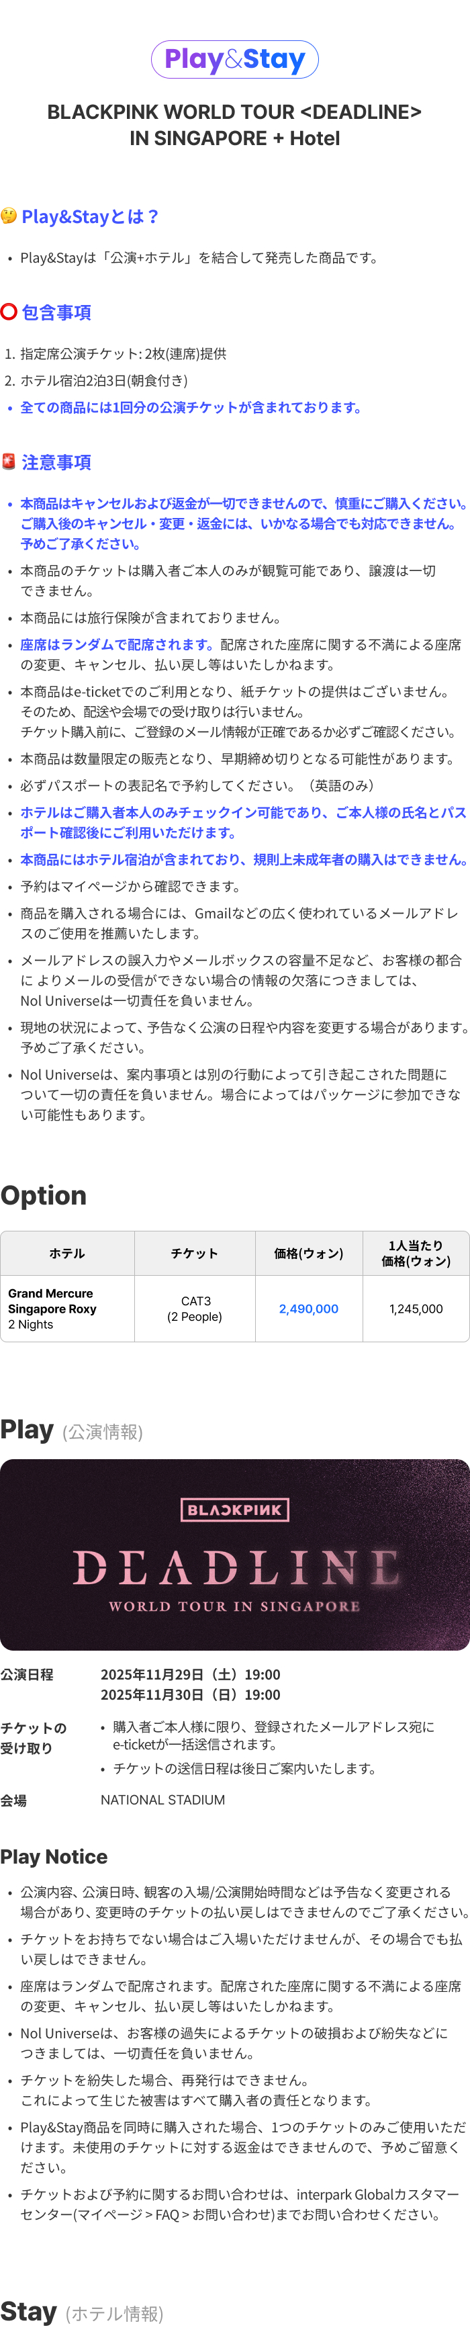Image resolution: width=470 pixels, height=2348 pixels.
Task: Click the NATIONAL STADIUM venue text
Action: [x=163, y=1800]
